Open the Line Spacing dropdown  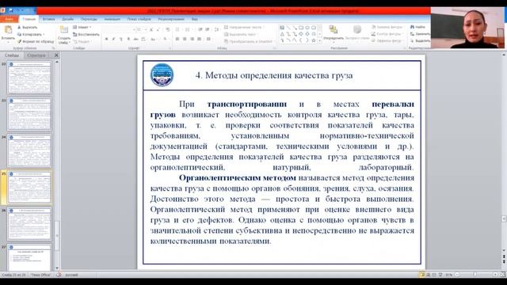click(216, 30)
